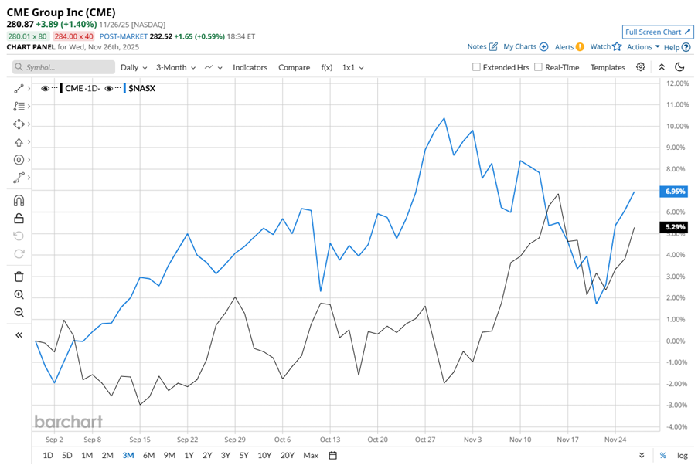Toggle log scale mode
This screenshot has height=472, width=698.
tap(683, 455)
